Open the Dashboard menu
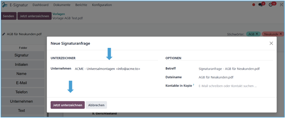This screenshot has width=285, height=118. (x=40, y=5)
